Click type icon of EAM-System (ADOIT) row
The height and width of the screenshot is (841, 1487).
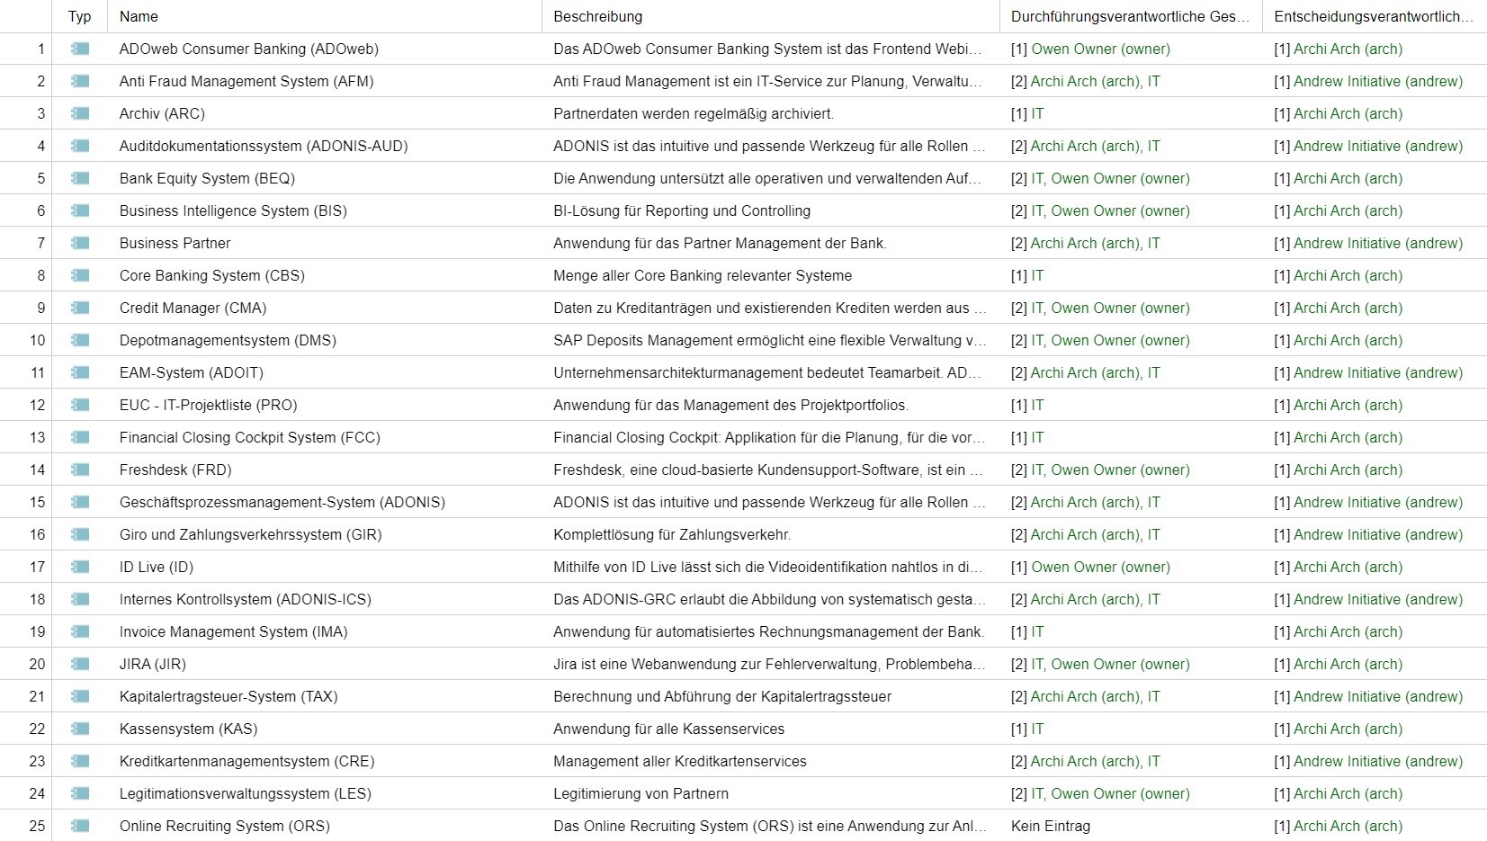(80, 372)
